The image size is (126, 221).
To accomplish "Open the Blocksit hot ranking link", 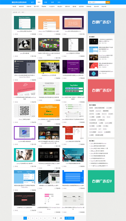I will [98, 144].
